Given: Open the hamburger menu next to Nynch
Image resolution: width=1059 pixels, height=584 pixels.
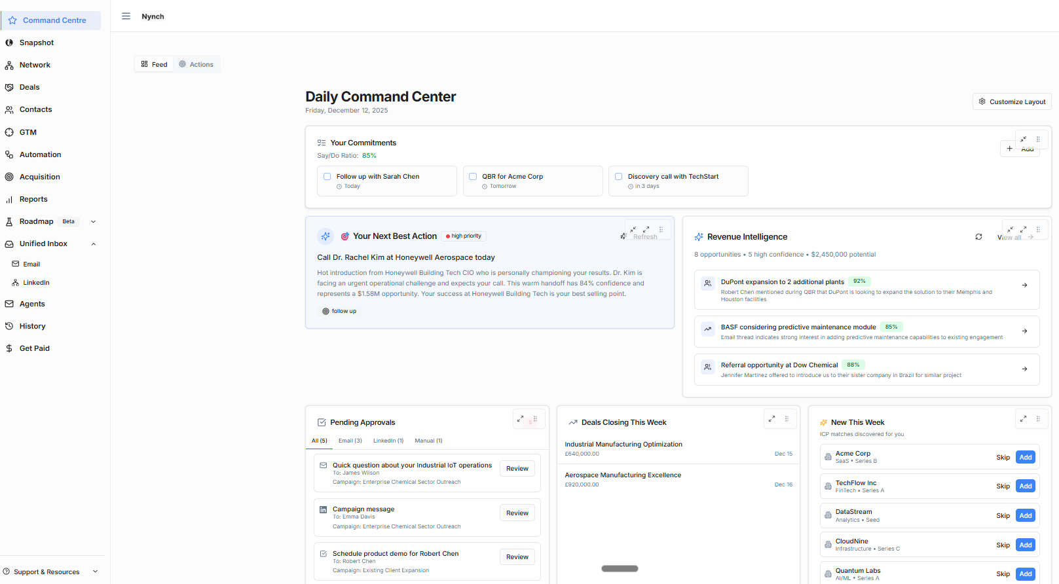Looking at the screenshot, I should click(x=126, y=16).
